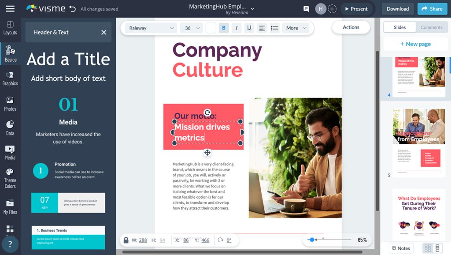Expand the More formatting options dropdown

pos(296,27)
